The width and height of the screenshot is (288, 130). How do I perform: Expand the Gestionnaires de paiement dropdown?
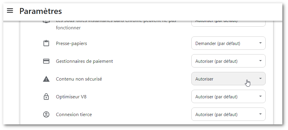click(x=228, y=61)
